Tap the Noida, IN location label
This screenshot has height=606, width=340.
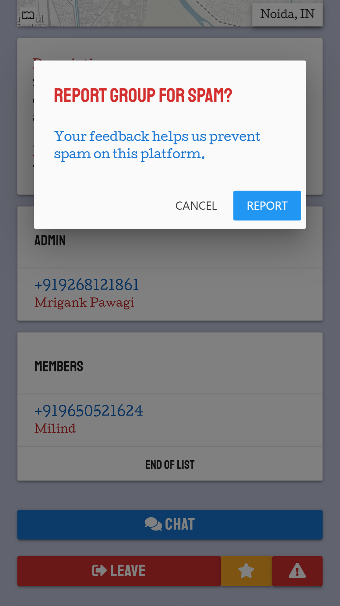point(287,14)
